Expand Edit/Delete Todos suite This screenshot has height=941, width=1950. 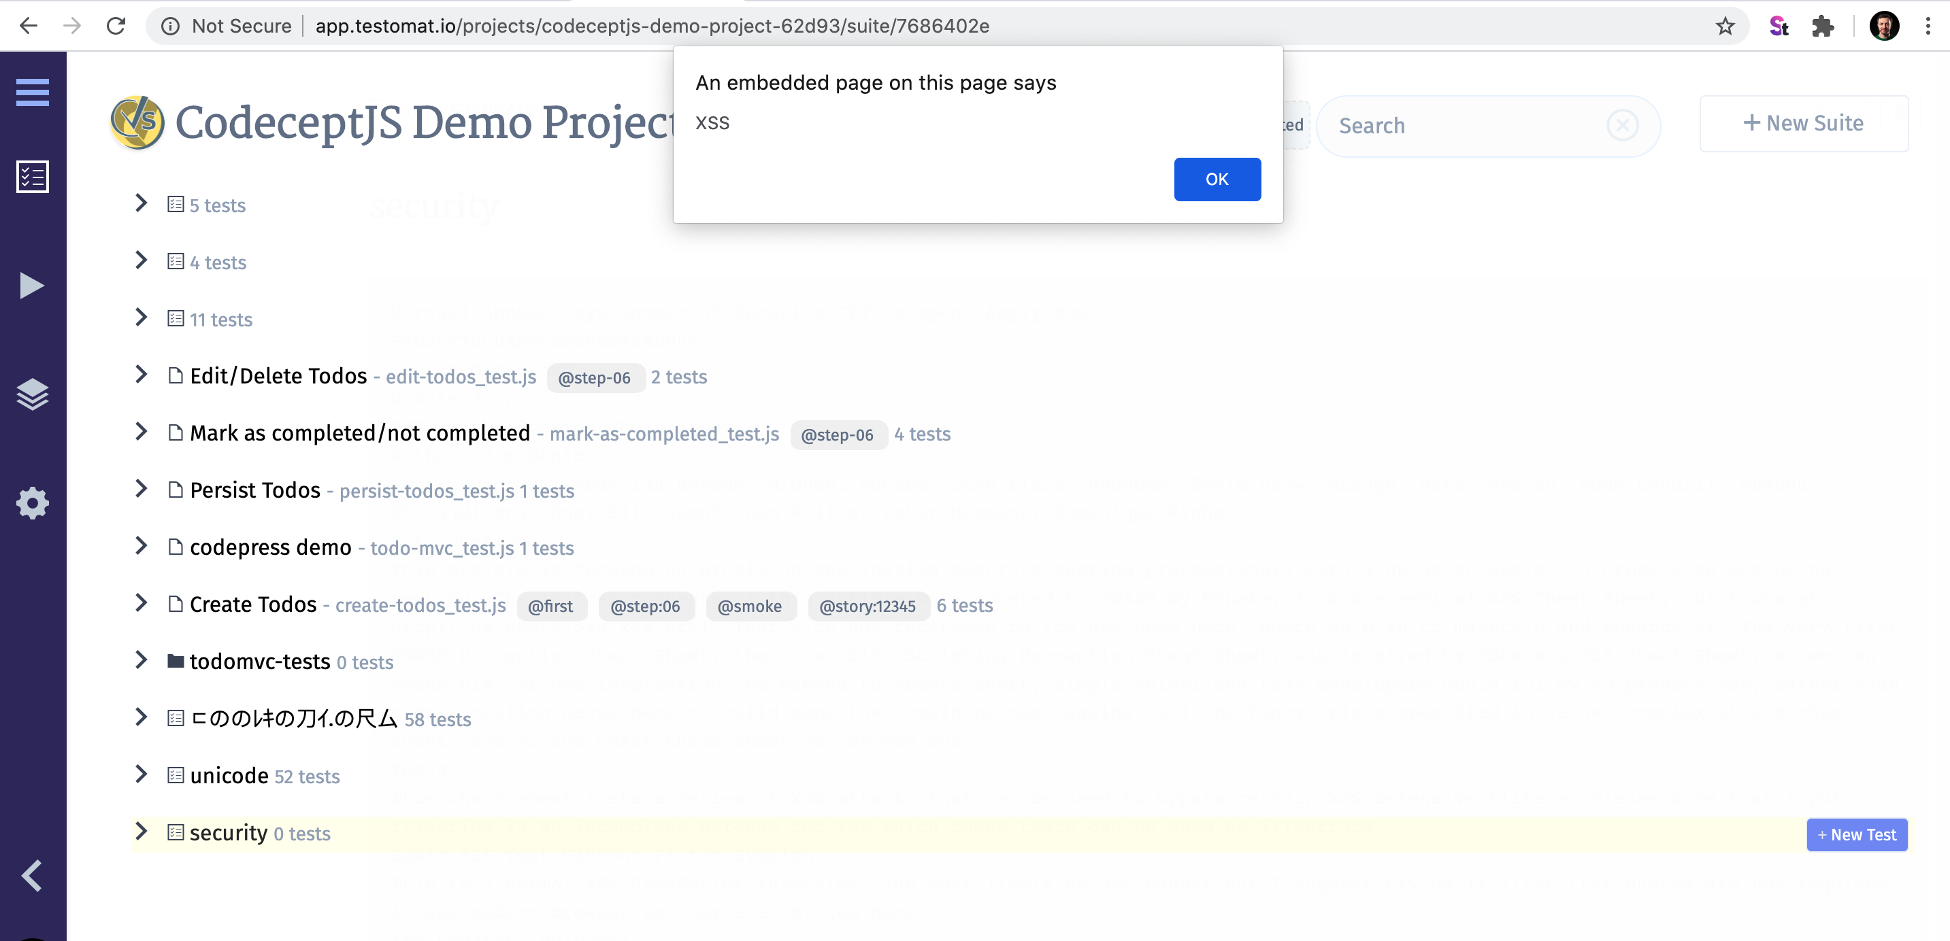pyautogui.click(x=141, y=375)
